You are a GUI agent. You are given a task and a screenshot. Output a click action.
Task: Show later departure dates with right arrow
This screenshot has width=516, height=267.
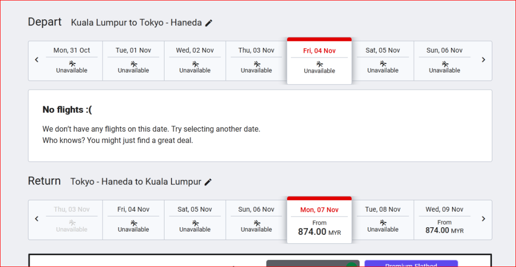(x=483, y=60)
